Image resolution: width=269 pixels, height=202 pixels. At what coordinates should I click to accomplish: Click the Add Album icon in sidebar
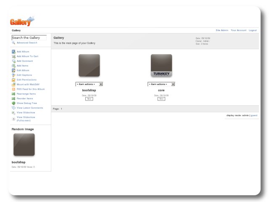click(x=13, y=51)
